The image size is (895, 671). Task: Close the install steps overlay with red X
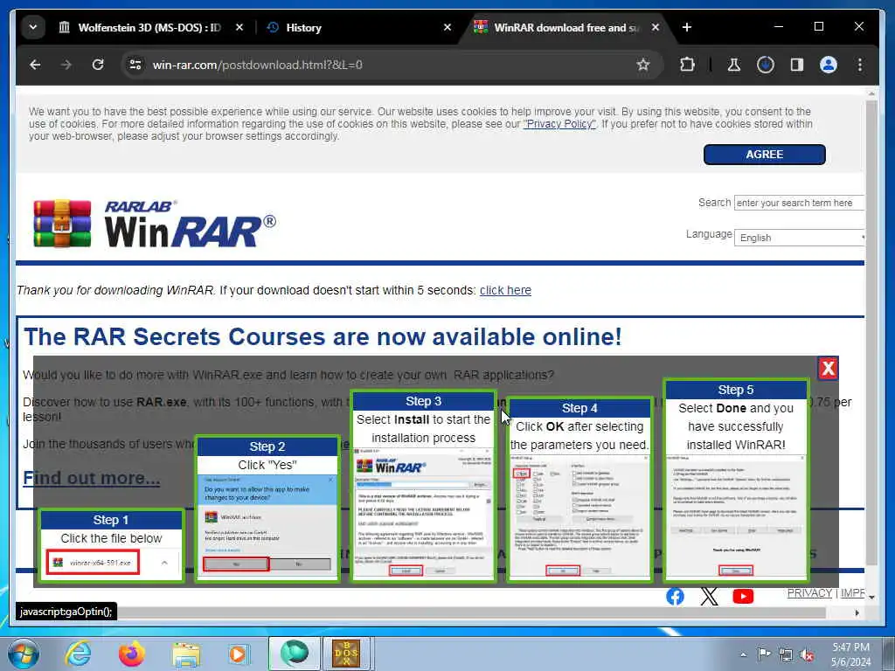click(828, 368)
